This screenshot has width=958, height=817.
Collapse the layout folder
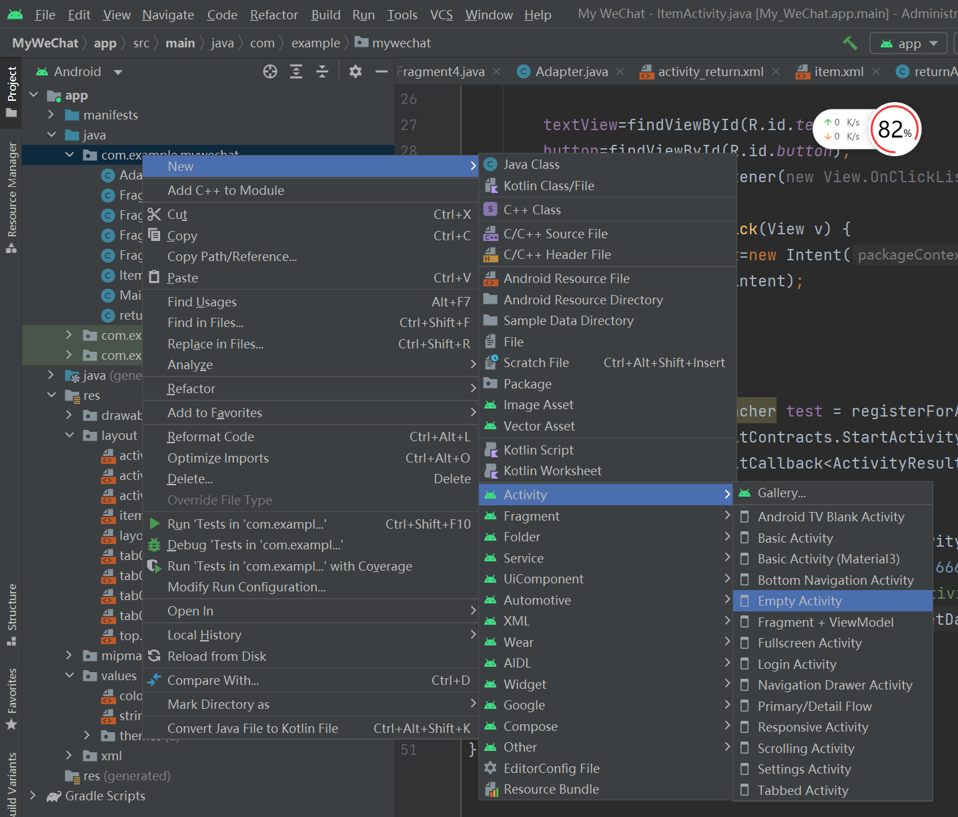(x=69, y=435)
